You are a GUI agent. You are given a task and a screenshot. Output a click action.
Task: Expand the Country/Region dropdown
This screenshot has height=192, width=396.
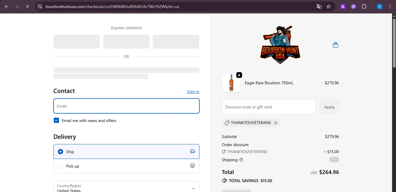pyautogui.click(x=126, y=187)
